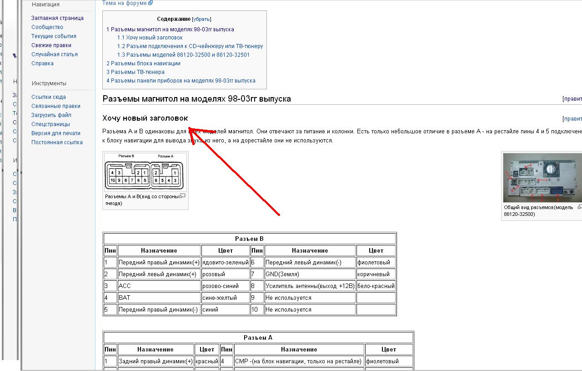Go to contents item 1.2 about CD-чейнджер connector

190,46
